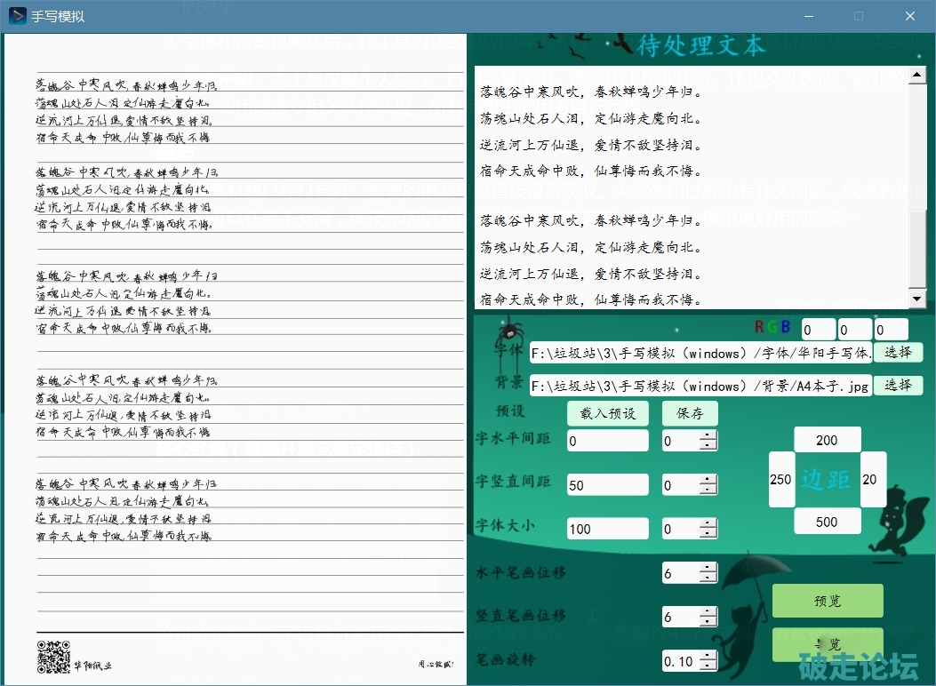The height and width of the screenshot is (686, 936).
Task: Click the QR code on the paper preview
Action: [52, 657]
